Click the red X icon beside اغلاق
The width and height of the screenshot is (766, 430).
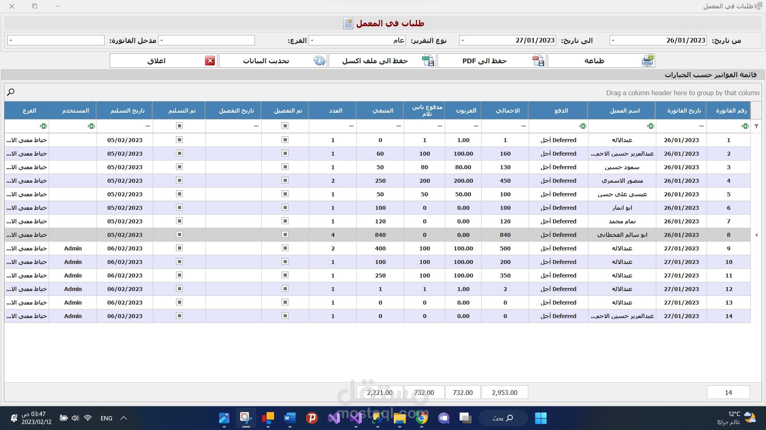pyautogui.click(x=210, y=61)
